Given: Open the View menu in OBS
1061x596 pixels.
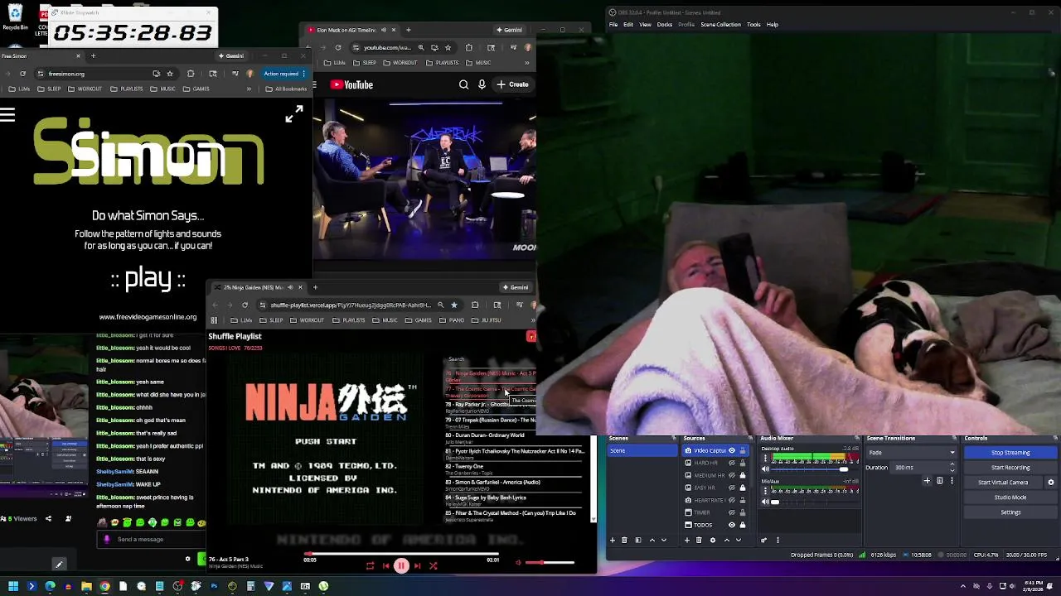Looking at the screenshot, I should coord(645,25).
